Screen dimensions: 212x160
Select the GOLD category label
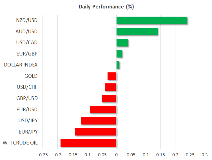(31, 76)
